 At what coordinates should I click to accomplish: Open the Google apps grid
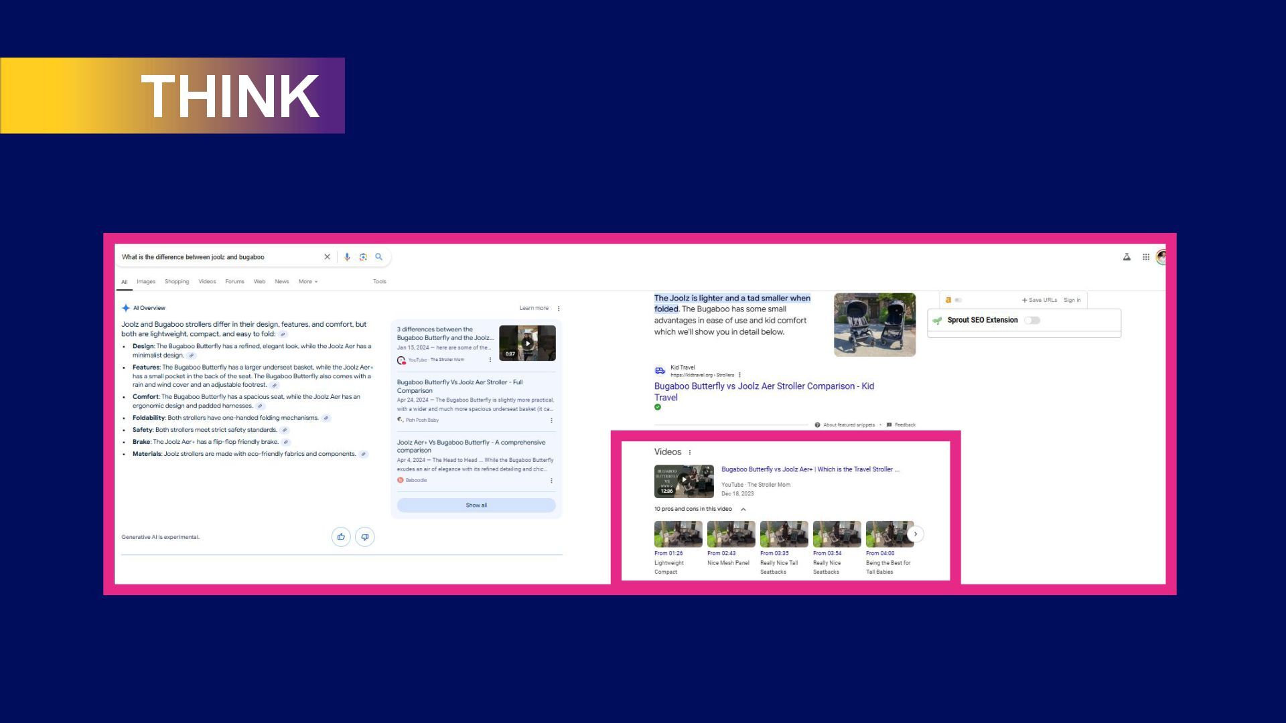coord(1146,257)
